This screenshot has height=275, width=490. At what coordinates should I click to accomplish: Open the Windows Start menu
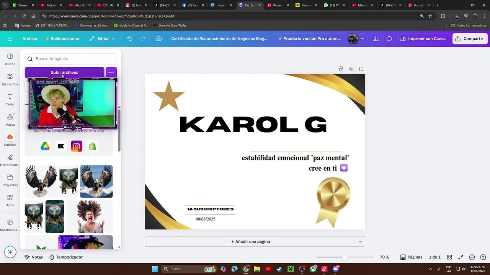pos(155,269)
